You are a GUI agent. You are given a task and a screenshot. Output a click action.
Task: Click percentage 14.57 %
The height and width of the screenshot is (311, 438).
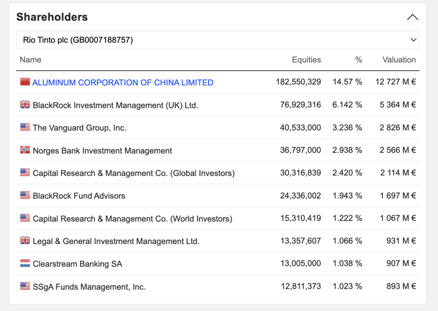click(x=347, y=82)
